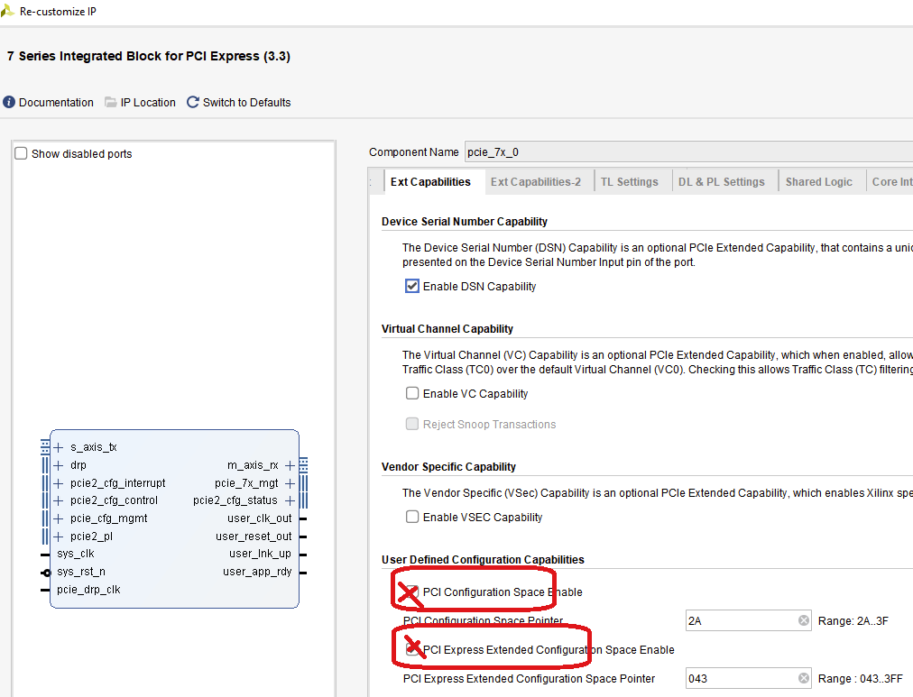Expand the s_axis_tx port
Image resolution: width=913 pixels, height=697 pixels.
(x=59, y=447)
